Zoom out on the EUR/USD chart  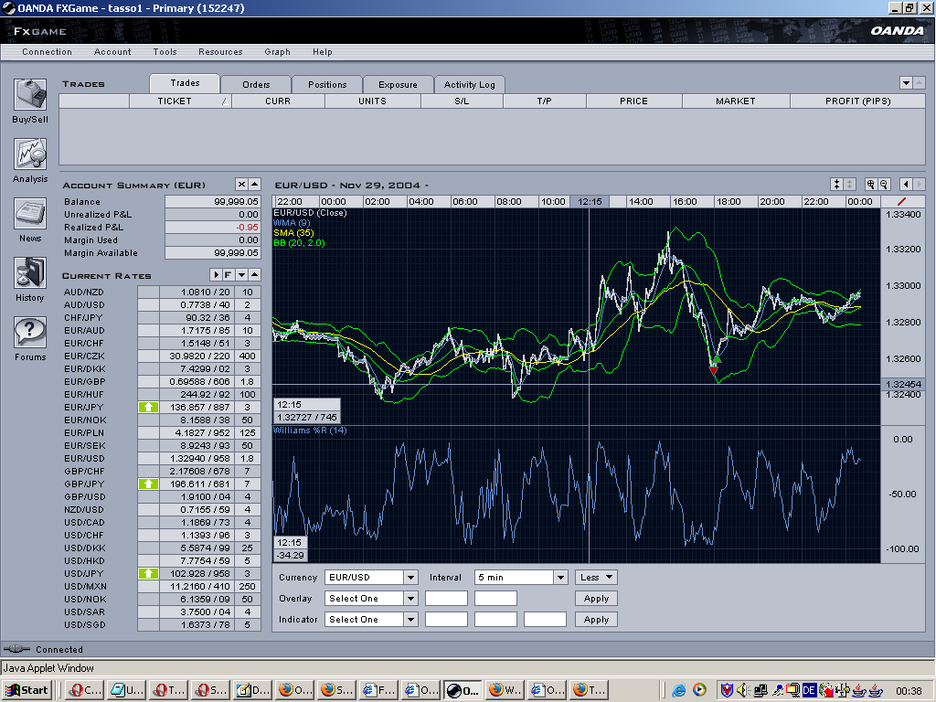click(x=884, y=185)
